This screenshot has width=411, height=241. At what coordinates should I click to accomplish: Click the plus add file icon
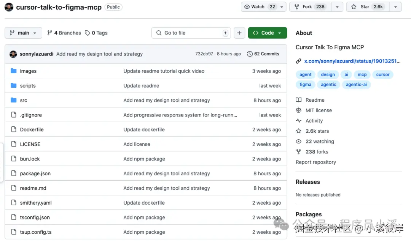tap(239, 33)
